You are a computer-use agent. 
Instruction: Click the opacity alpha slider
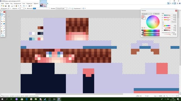pos(167,34)
